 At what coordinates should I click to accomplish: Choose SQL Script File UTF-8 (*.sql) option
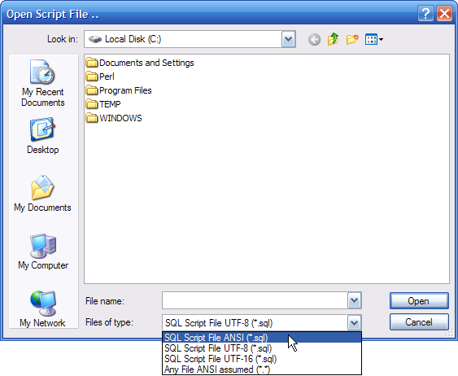tap(262, 348)
